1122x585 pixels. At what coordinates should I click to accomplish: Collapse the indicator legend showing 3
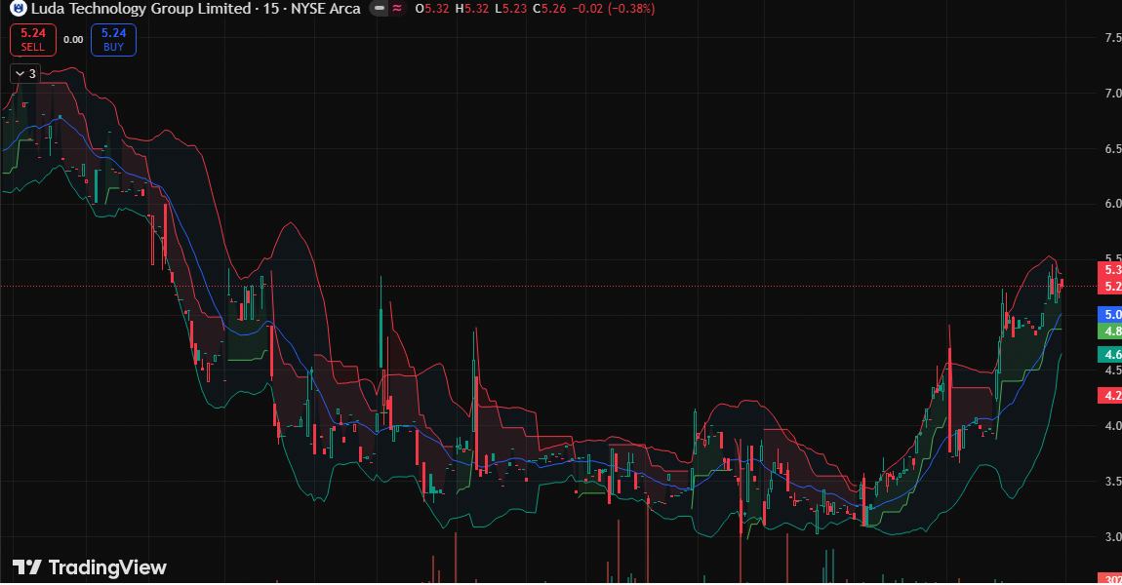[x=25, y=74]
